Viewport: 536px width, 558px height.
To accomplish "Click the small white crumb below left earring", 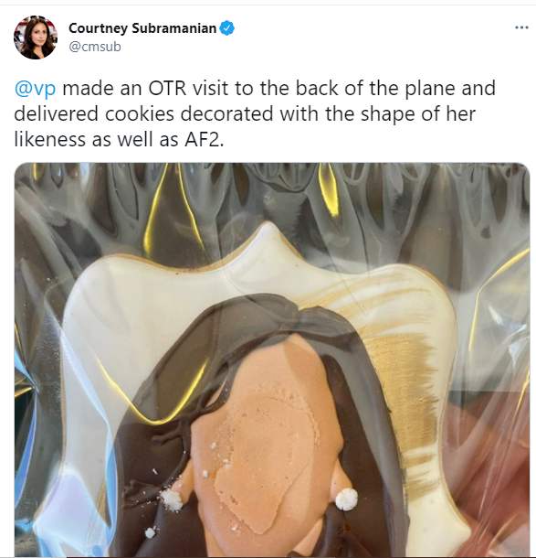I will coord(151,532).
